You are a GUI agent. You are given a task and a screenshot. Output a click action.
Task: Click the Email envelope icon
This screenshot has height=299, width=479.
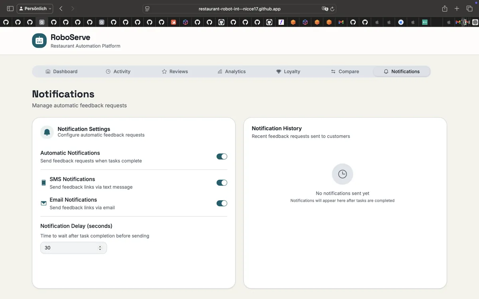pyautogui.click(x=44, y=203)
